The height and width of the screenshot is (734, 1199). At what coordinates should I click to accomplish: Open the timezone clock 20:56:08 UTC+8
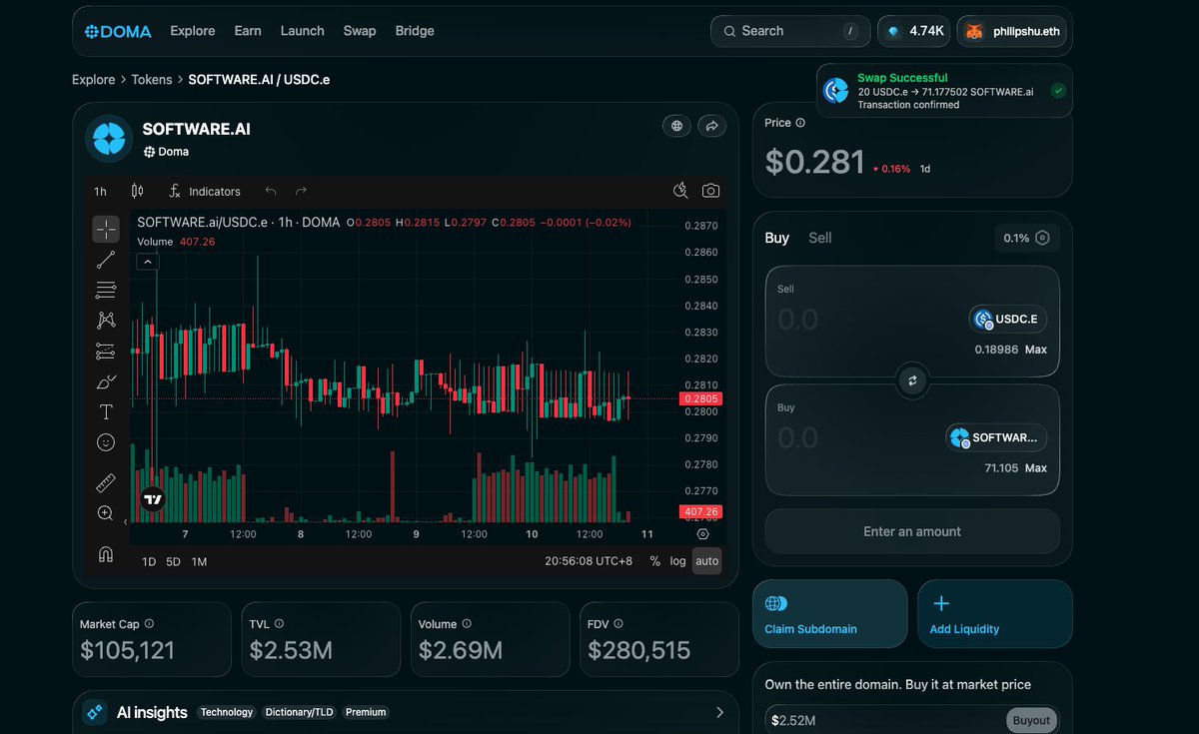point(589,561)
